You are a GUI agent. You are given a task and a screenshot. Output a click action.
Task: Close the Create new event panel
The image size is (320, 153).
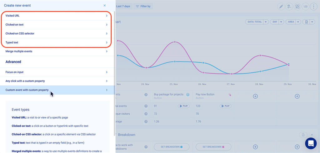pos(104,6)
